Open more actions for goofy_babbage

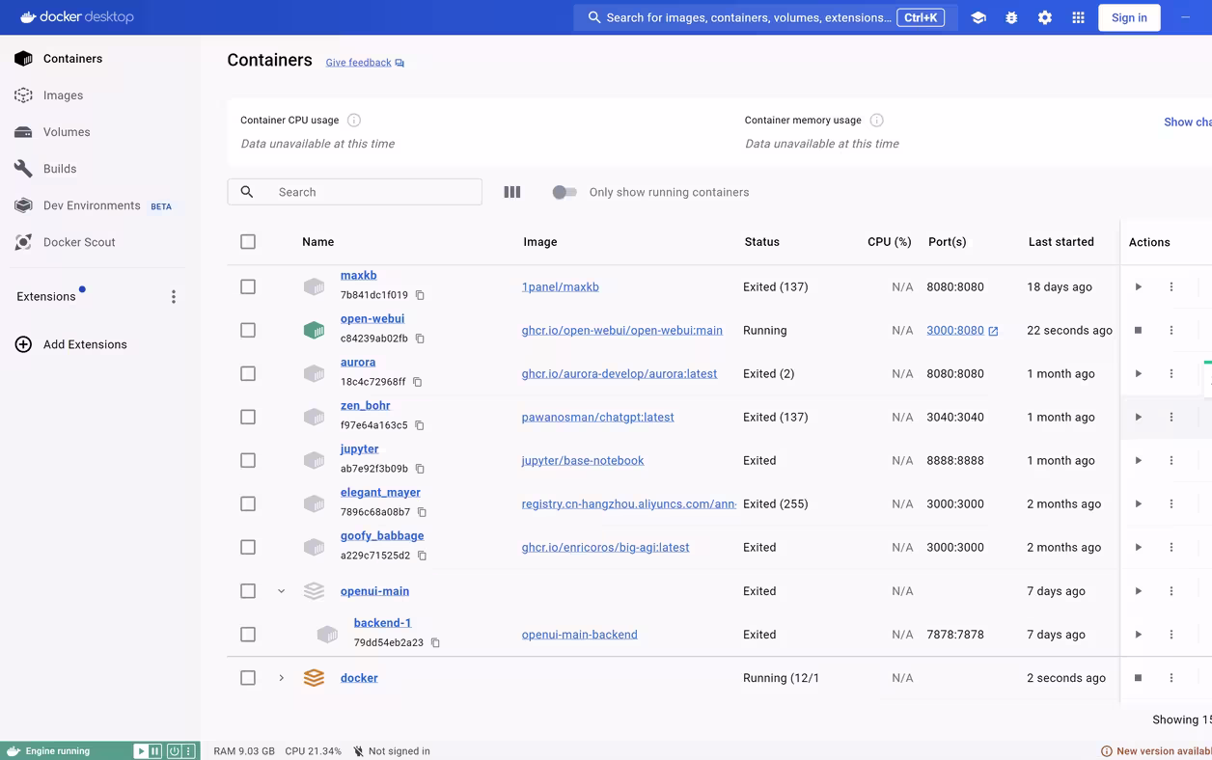[1171, 547]
